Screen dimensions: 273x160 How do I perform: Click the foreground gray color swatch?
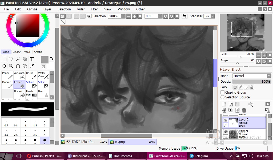(x=45, y=59)
